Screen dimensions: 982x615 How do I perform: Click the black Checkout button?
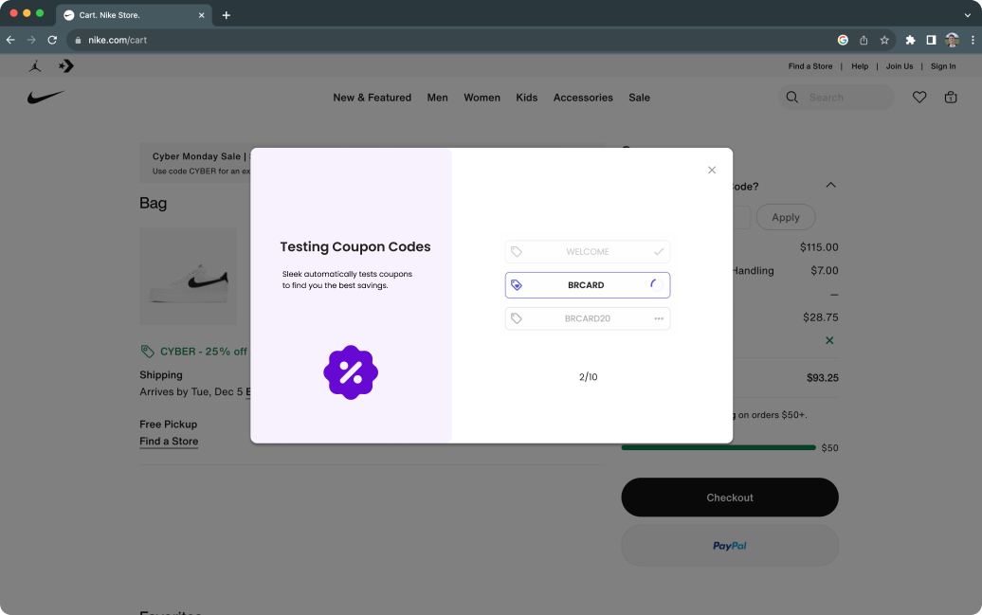tap(730, 497)
